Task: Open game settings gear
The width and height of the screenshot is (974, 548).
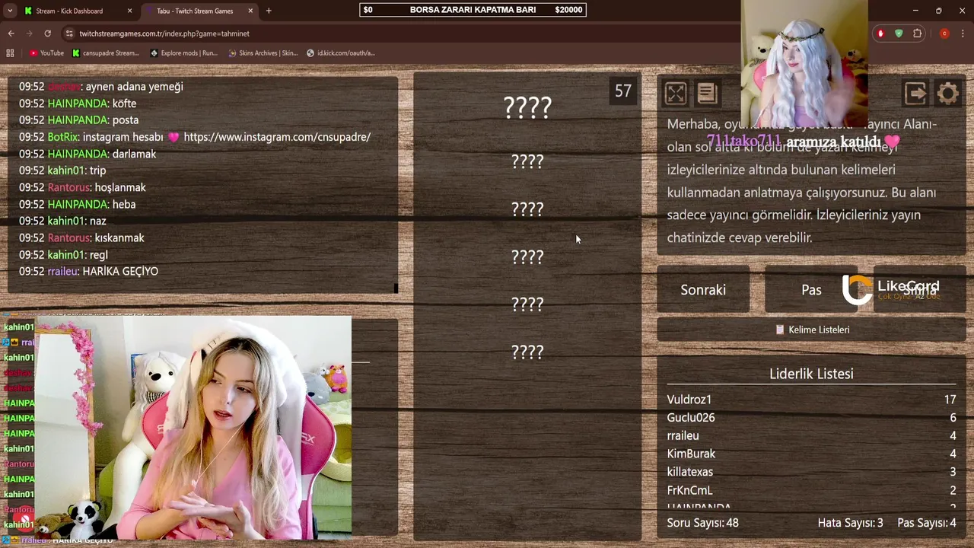Action: pos(948,93)
